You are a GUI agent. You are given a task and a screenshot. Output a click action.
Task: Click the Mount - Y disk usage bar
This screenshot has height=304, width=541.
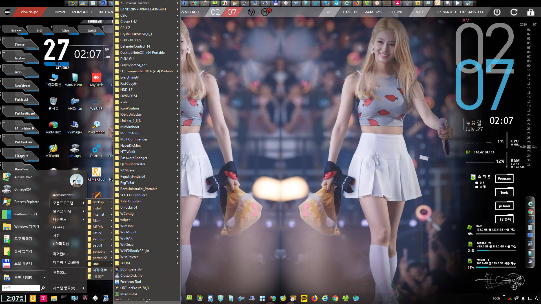coord(496,267)
